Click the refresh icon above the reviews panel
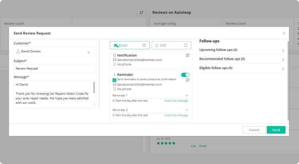Screen dimensions: 299x164 click(x=141, y=13)
